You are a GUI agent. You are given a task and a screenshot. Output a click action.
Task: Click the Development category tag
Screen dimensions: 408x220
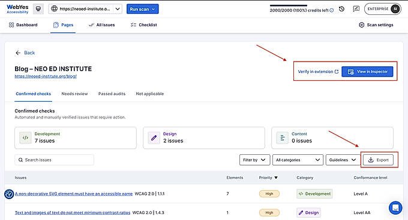coord(314,194)
